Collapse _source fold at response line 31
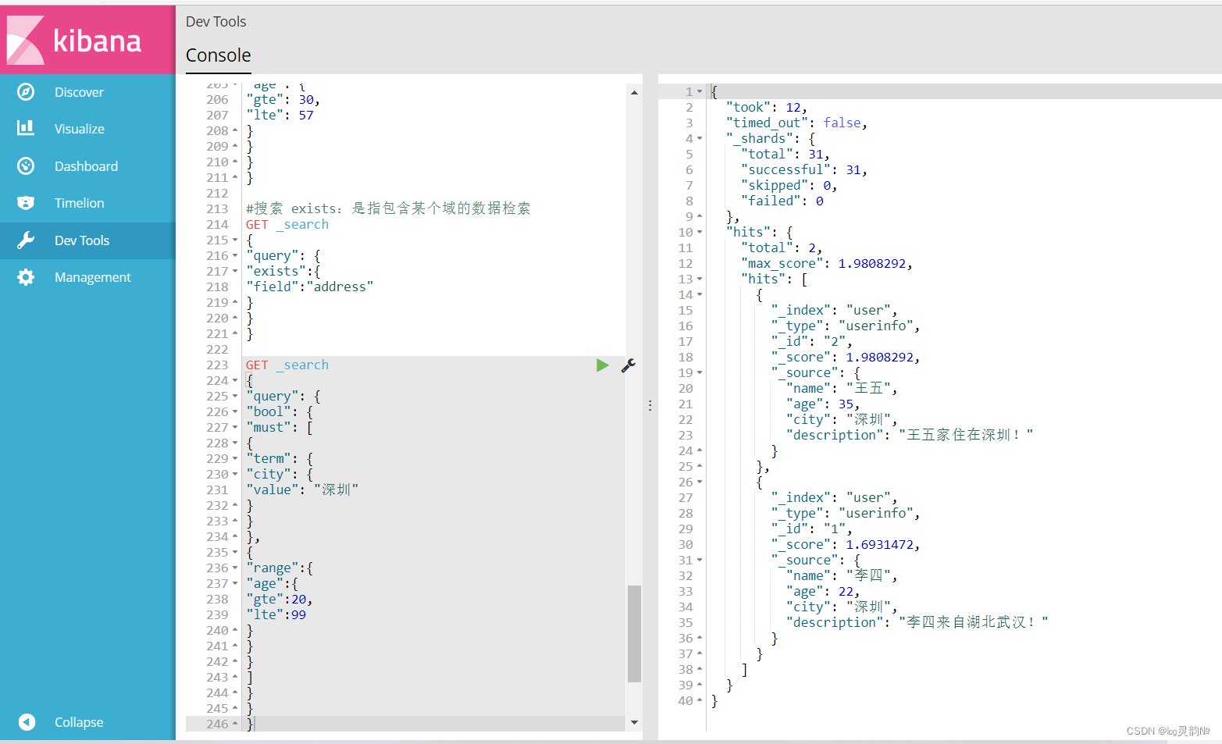This screenshot has height=744, width=1222. click(x=700, y=561)
